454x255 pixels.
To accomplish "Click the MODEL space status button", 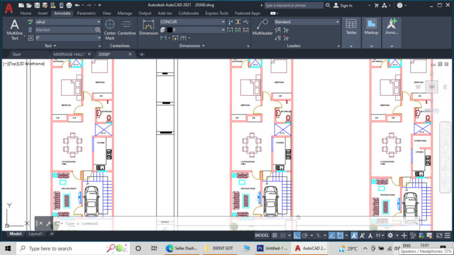I will coord(262,235).
